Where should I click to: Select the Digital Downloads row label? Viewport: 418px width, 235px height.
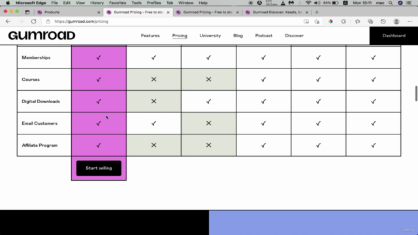[40, 102]
